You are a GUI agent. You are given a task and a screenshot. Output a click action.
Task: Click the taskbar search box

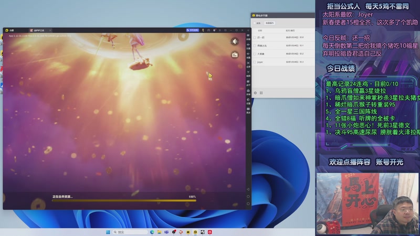[130, 232]
